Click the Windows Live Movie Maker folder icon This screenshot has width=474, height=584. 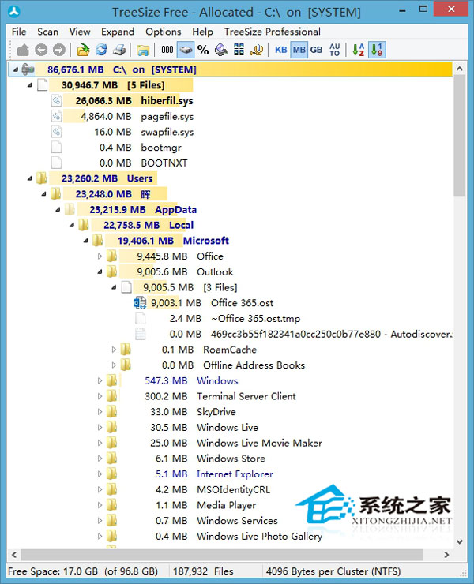111,443
